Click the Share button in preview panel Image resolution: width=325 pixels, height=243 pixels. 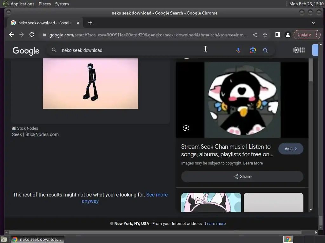point(242,177)
